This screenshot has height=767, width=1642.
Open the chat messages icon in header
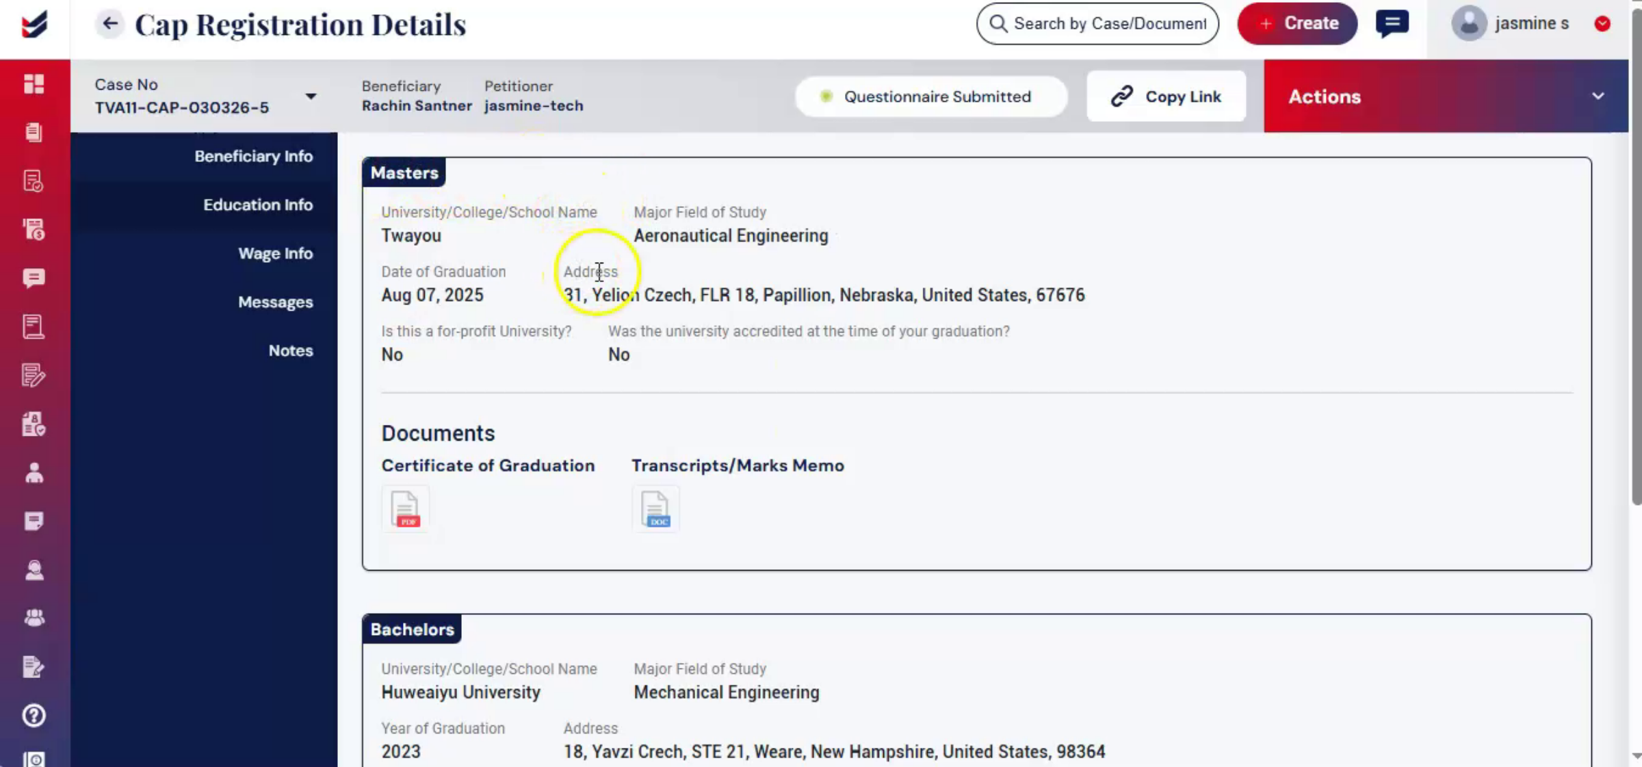(x=1392, y=24)
